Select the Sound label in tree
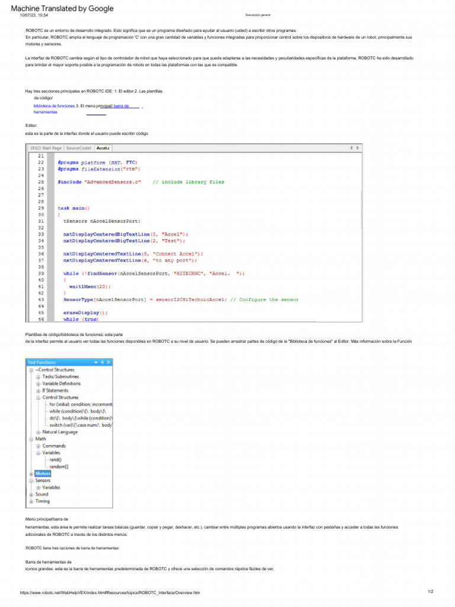Viewport: 455px width, 607px height. (x=42, y=494)
